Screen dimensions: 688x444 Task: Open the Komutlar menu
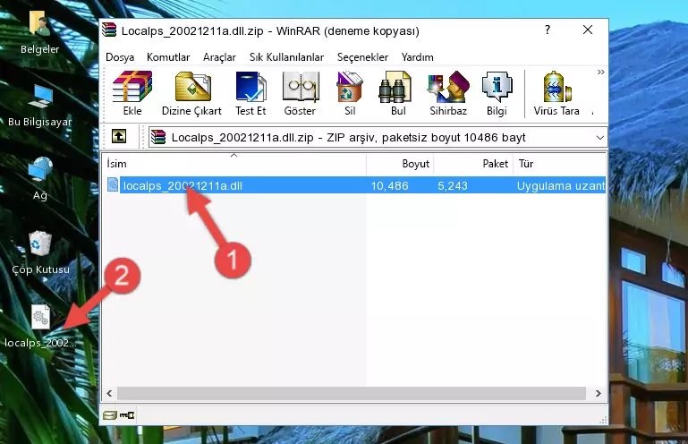pyautogui.click(x=168, y=57)
